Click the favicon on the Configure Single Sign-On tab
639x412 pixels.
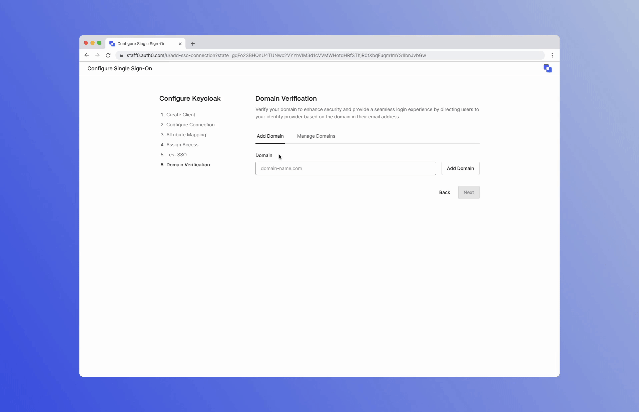(112, 44)
